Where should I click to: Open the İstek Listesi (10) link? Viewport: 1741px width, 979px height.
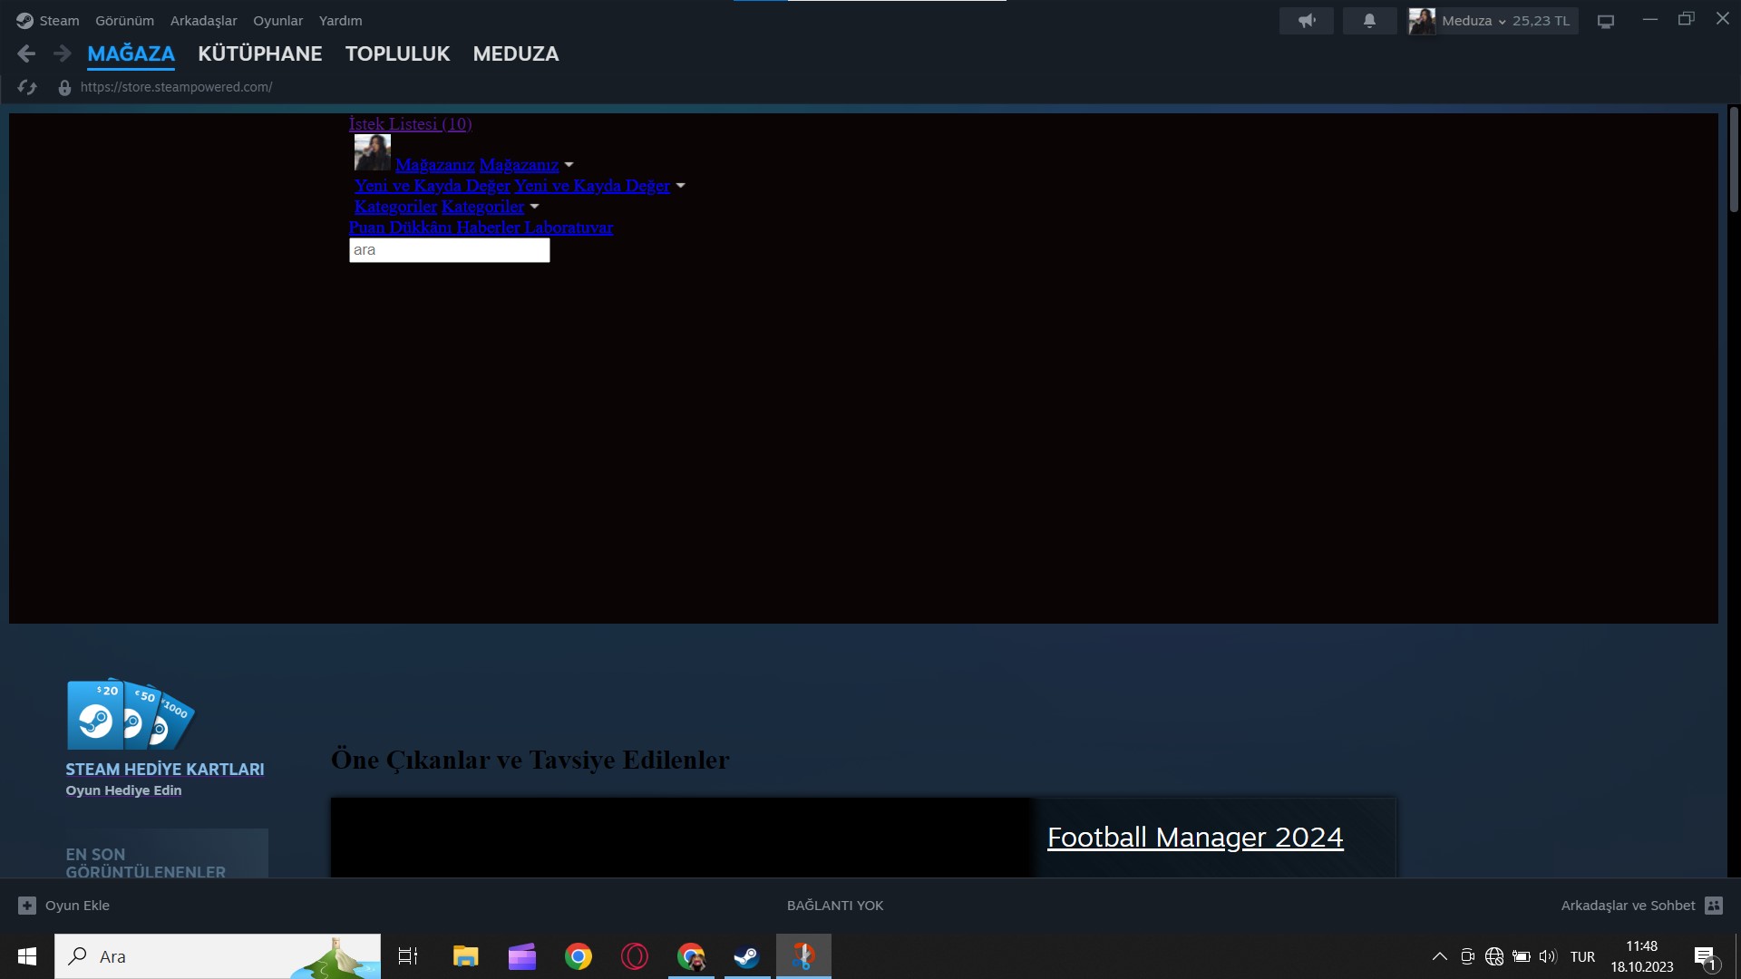(x=410, y=124)
